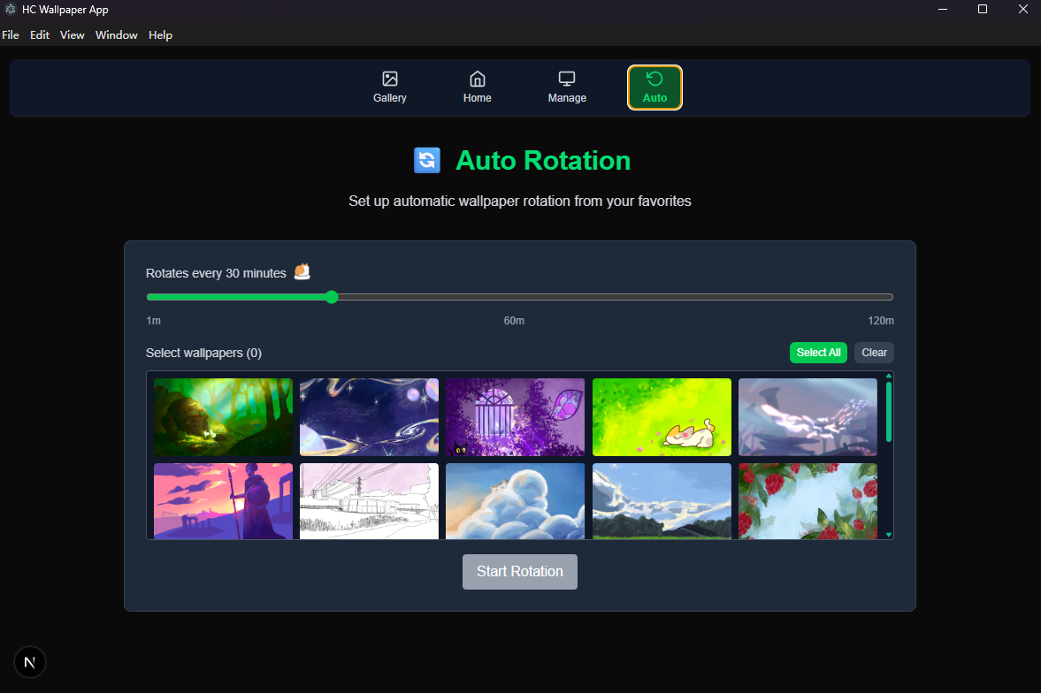The image size is (1041, 693).
Task: Clear the wallpaper selection
Action: pyautogui.click(x=873, y=352)
